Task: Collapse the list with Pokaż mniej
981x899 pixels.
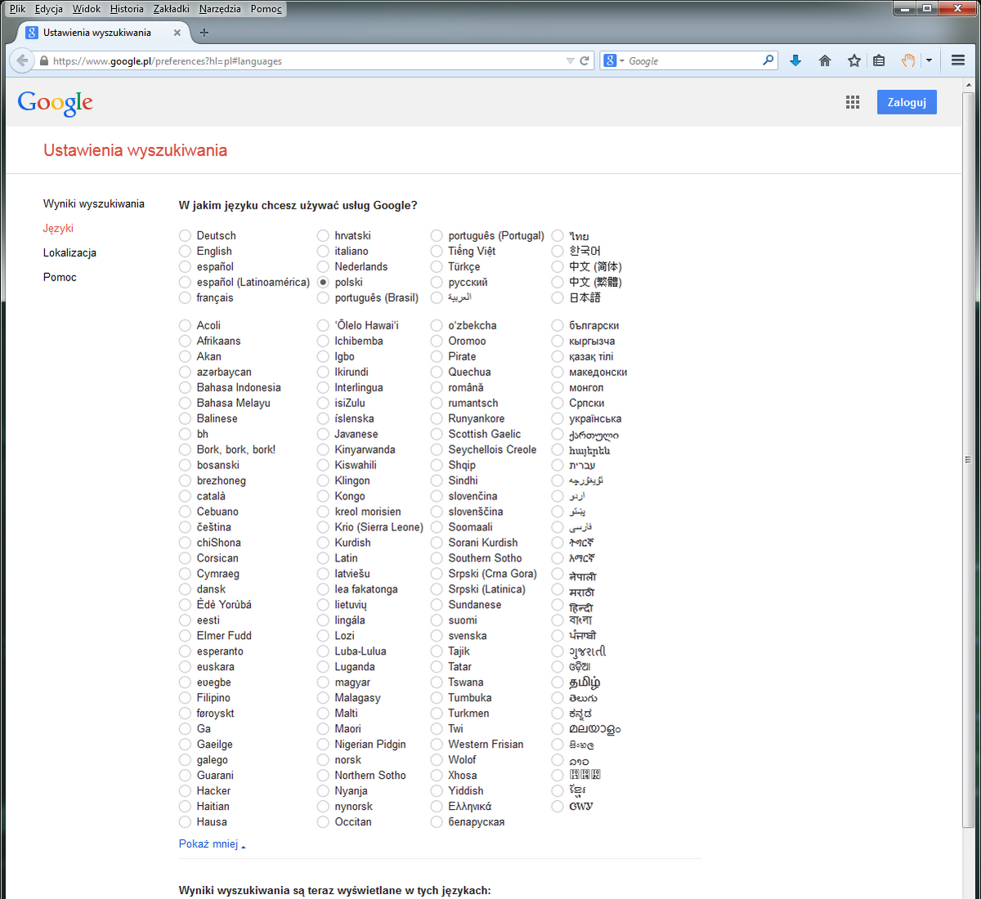Action: (x=212, y=843)
